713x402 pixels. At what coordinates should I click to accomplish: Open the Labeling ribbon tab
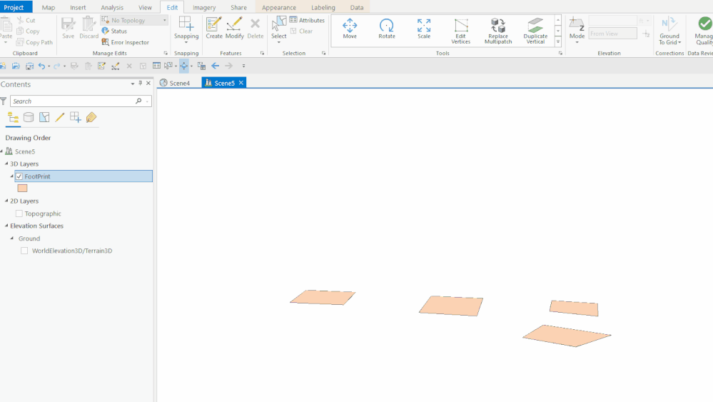323,7
